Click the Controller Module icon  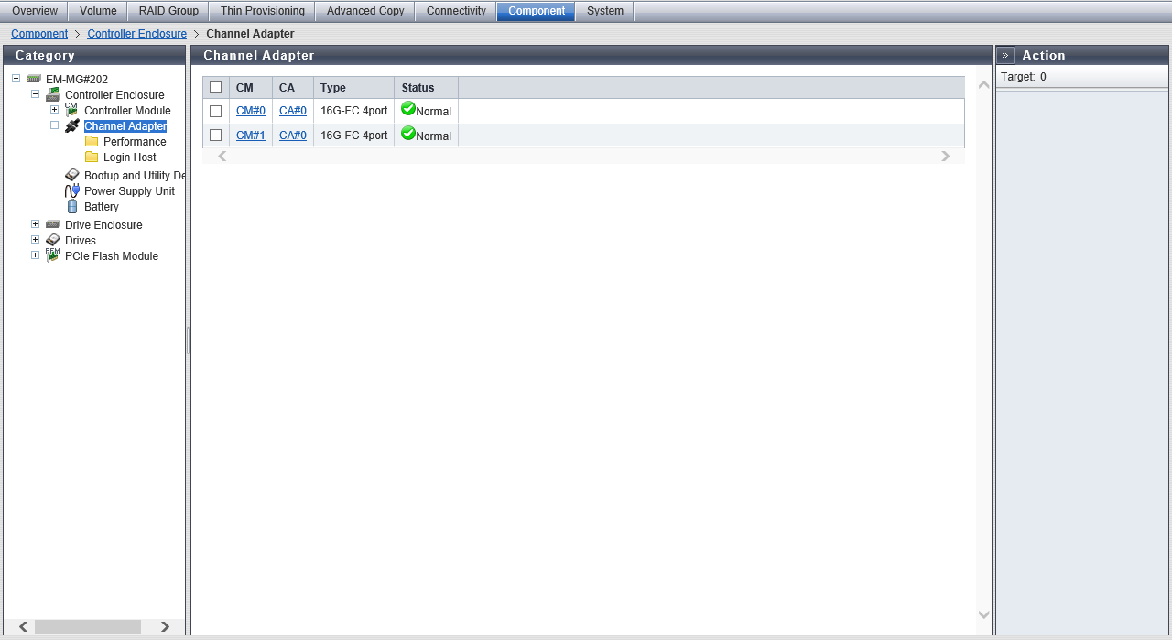point(72,110)
